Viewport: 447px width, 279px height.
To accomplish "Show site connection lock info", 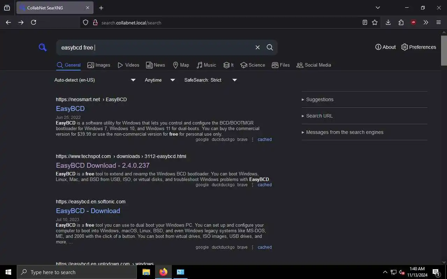I will (95, 22).
